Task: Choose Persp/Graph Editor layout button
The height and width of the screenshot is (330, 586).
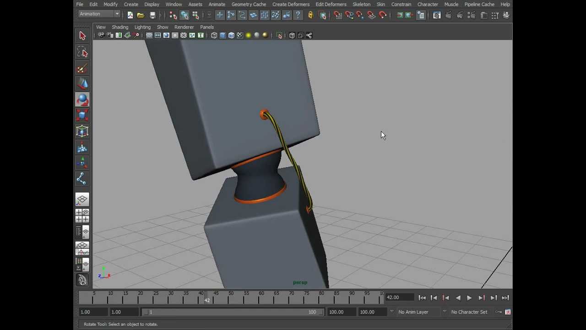Action: click(x=82, y=248)
